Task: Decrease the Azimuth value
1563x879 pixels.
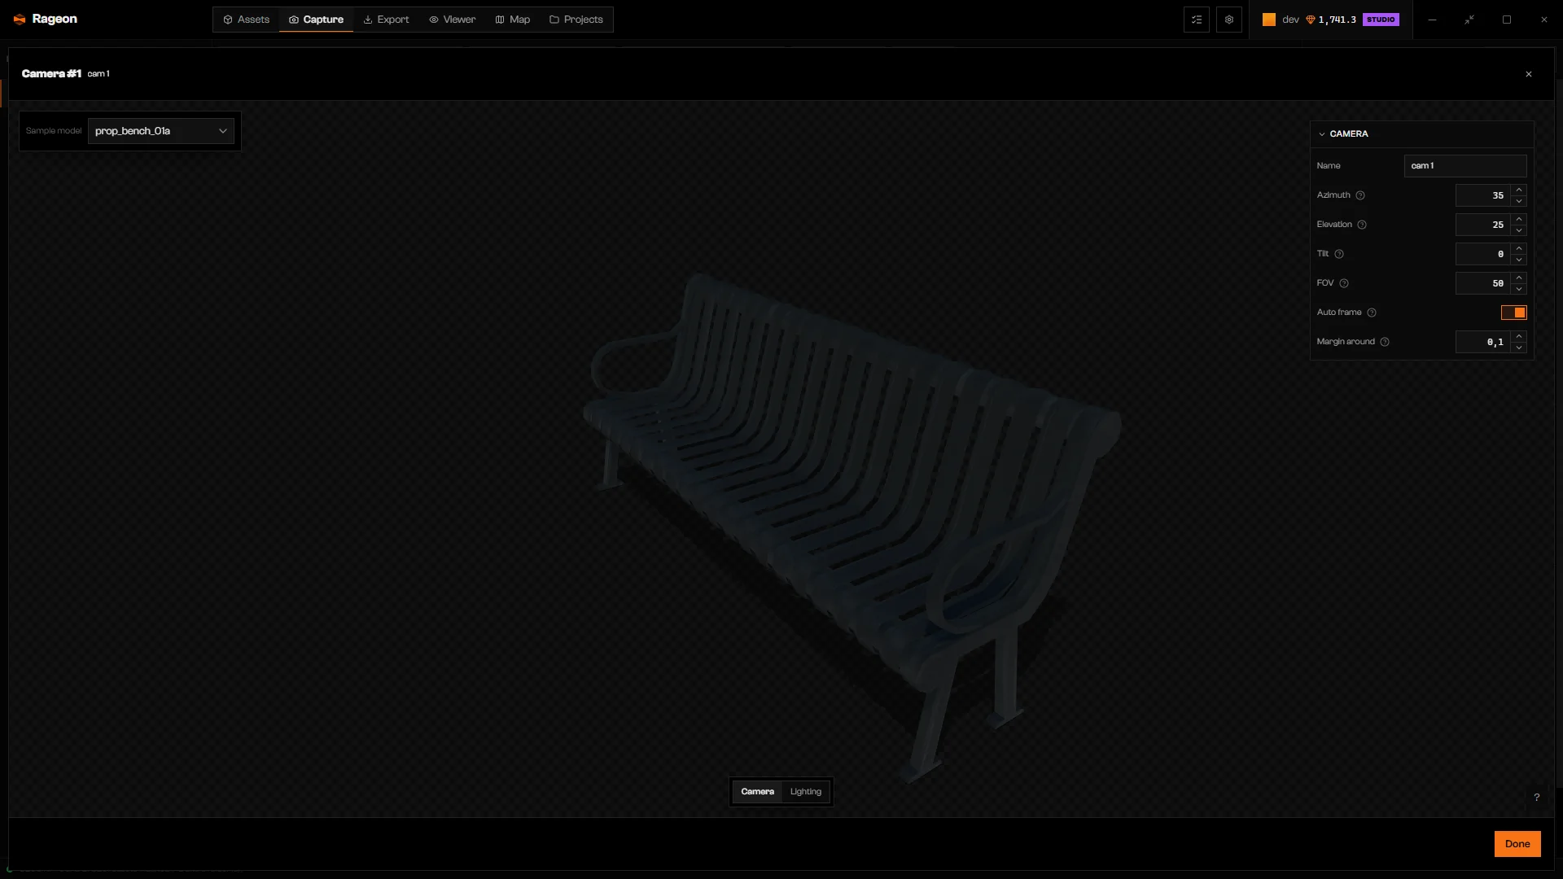Action: (1518, 201)
